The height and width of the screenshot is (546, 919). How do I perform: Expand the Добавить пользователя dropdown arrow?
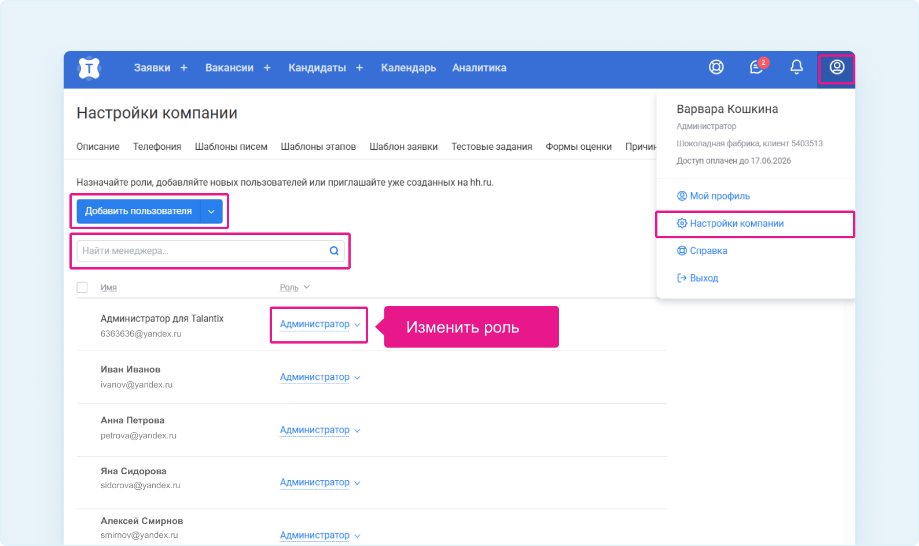click(x=211, y=212)
